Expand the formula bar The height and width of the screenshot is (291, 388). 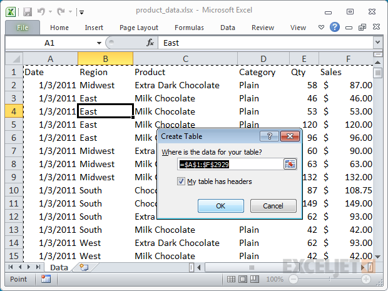(x=377, y=43)
